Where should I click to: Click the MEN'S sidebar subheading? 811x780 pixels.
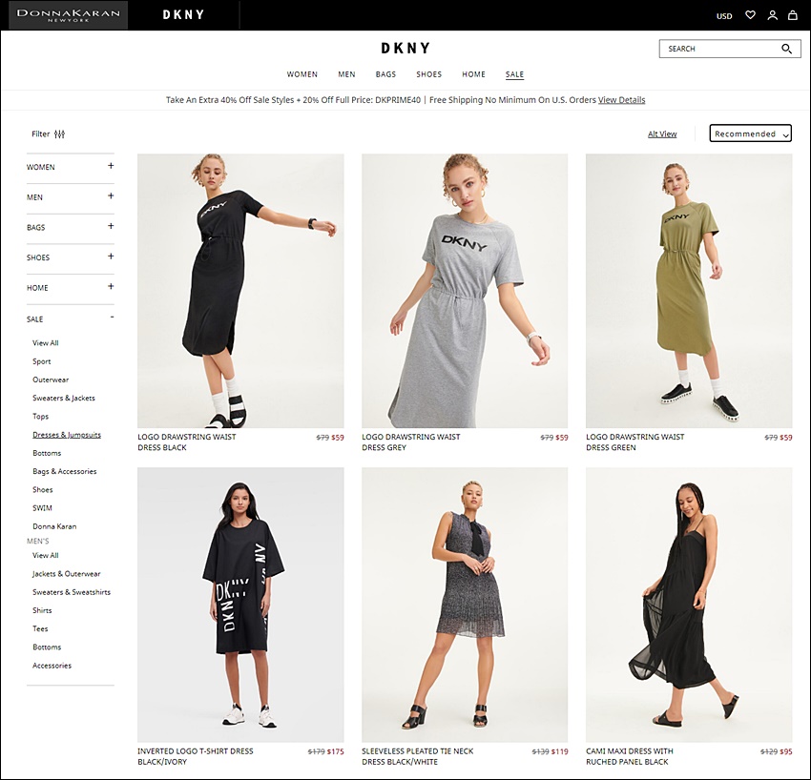pos(38,541)
